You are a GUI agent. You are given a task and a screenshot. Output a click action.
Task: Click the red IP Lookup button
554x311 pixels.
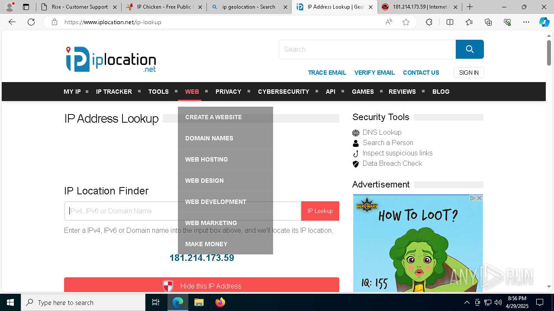coord(320,211)
